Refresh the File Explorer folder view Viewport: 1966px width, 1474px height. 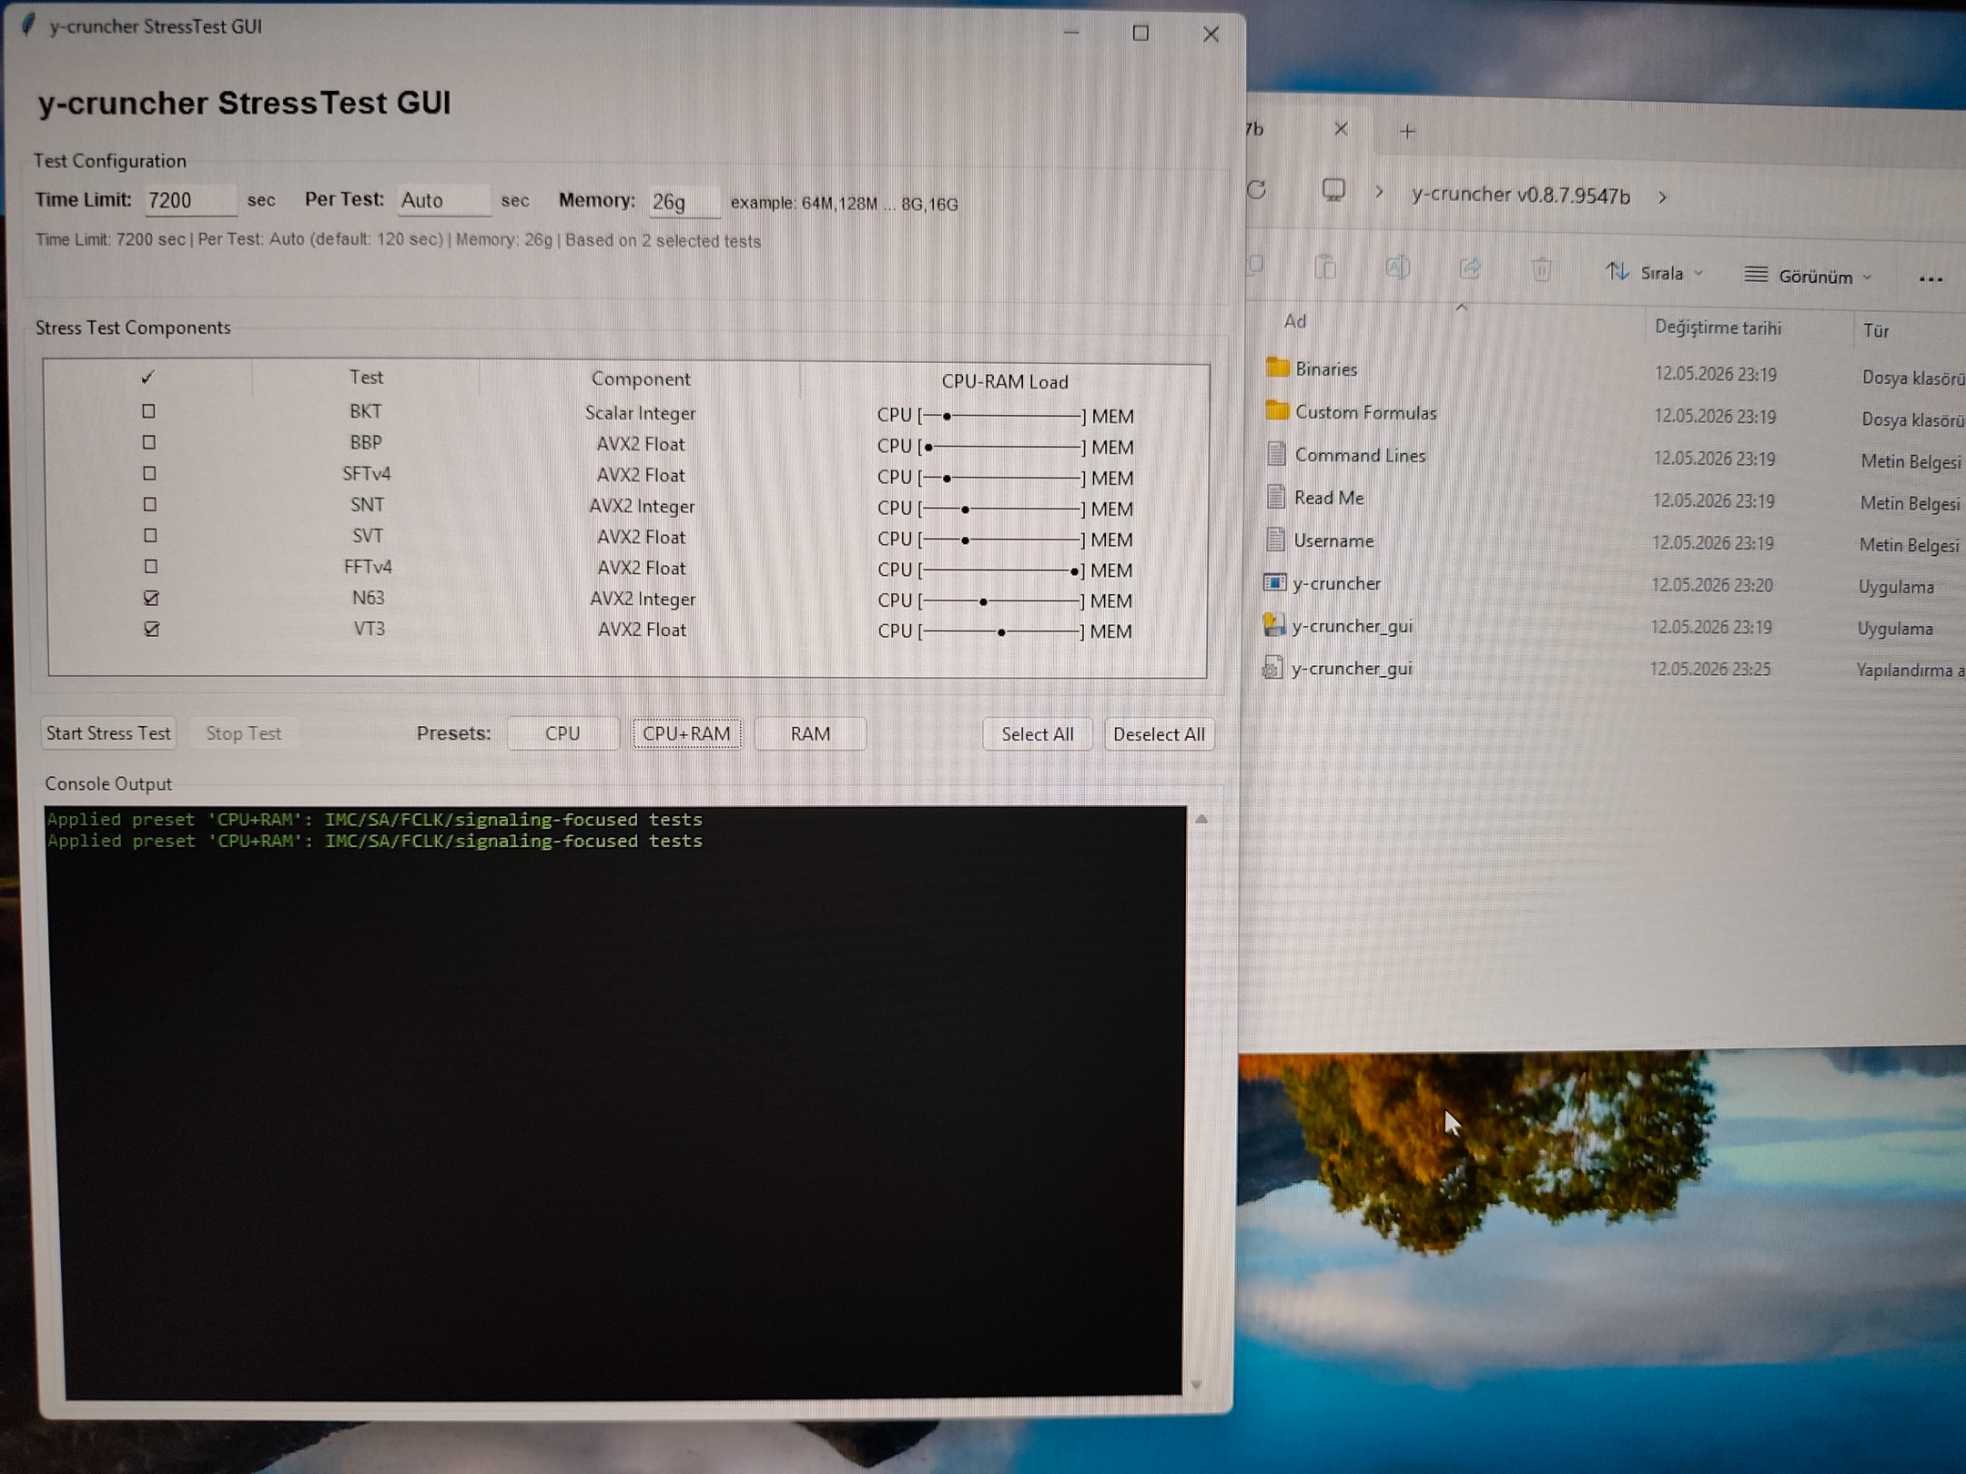(1257, 190)
